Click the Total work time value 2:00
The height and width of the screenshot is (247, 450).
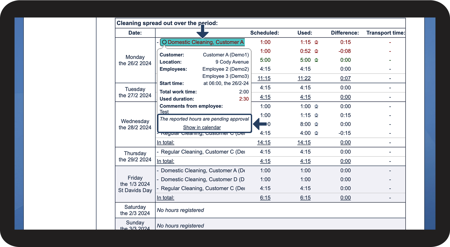coord(244,92)
